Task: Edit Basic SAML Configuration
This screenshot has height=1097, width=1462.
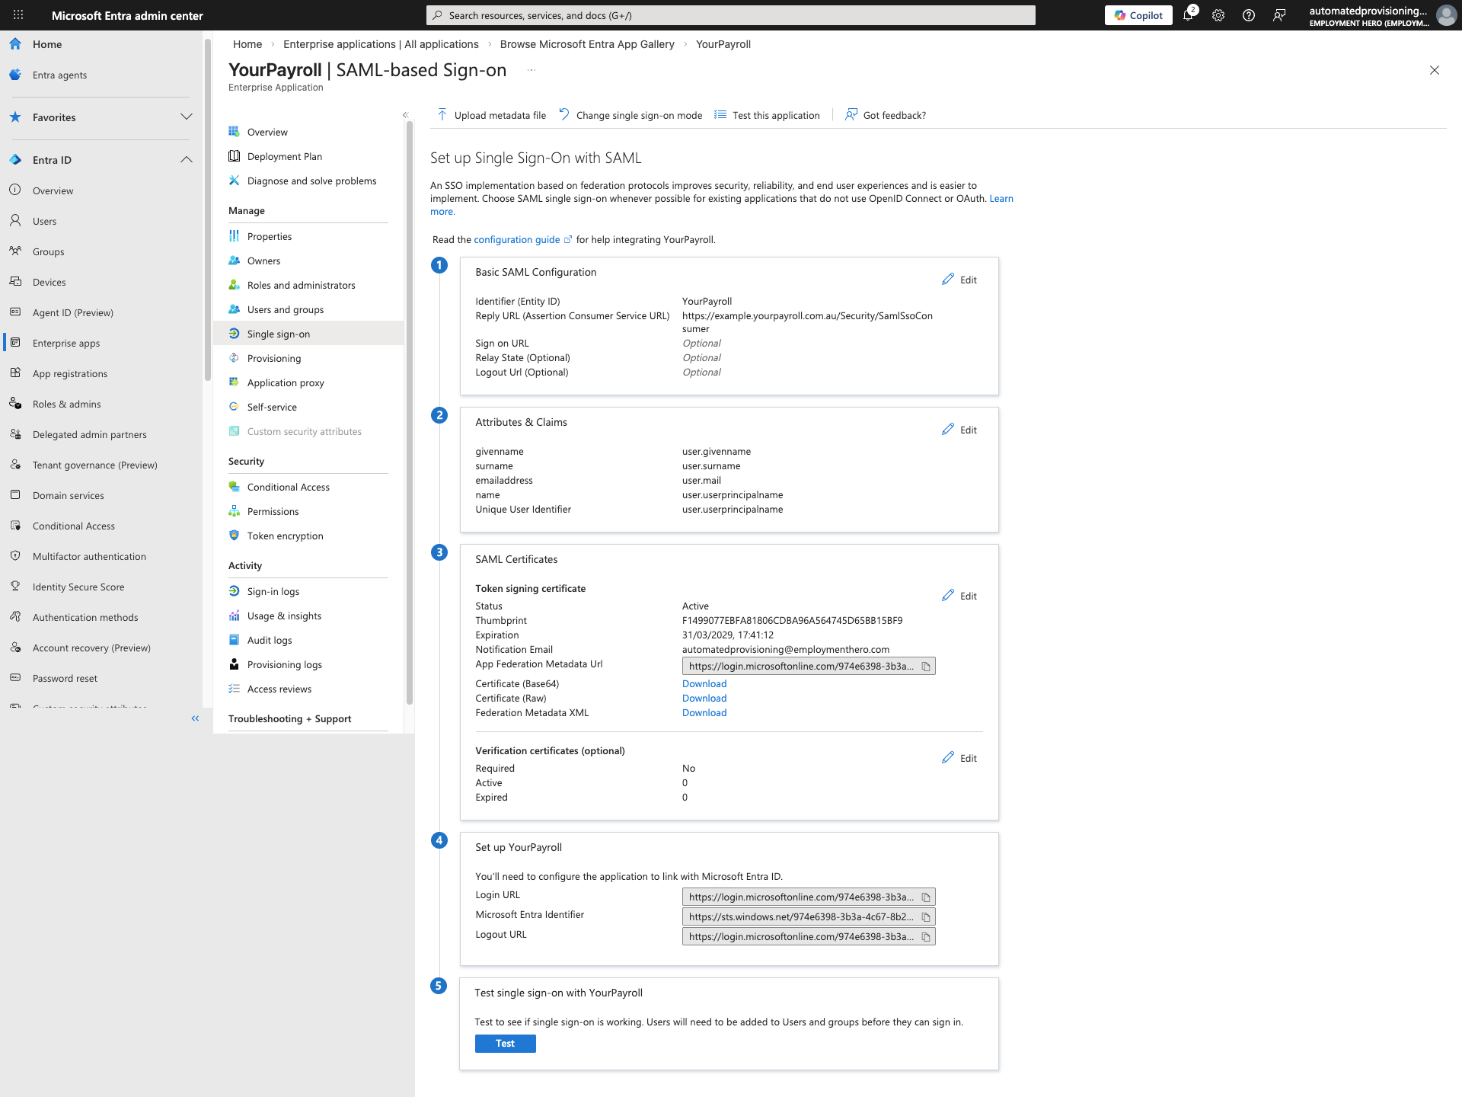Action: point(959,280)
